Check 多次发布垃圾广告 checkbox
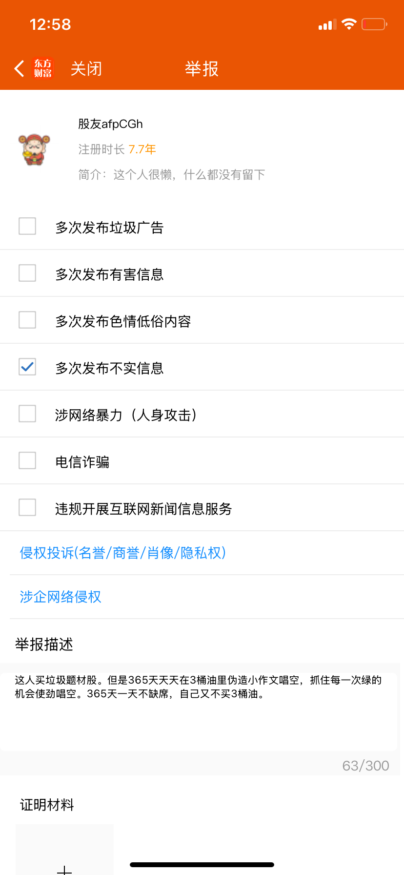404x875 pixels. pos(27,226)
